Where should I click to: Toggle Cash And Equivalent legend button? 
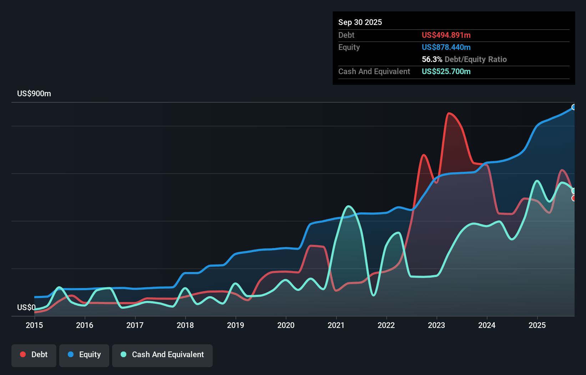point(162,355)
